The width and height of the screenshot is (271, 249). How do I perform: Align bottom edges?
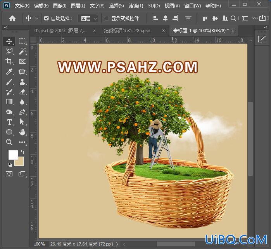(x=225, y=18)
